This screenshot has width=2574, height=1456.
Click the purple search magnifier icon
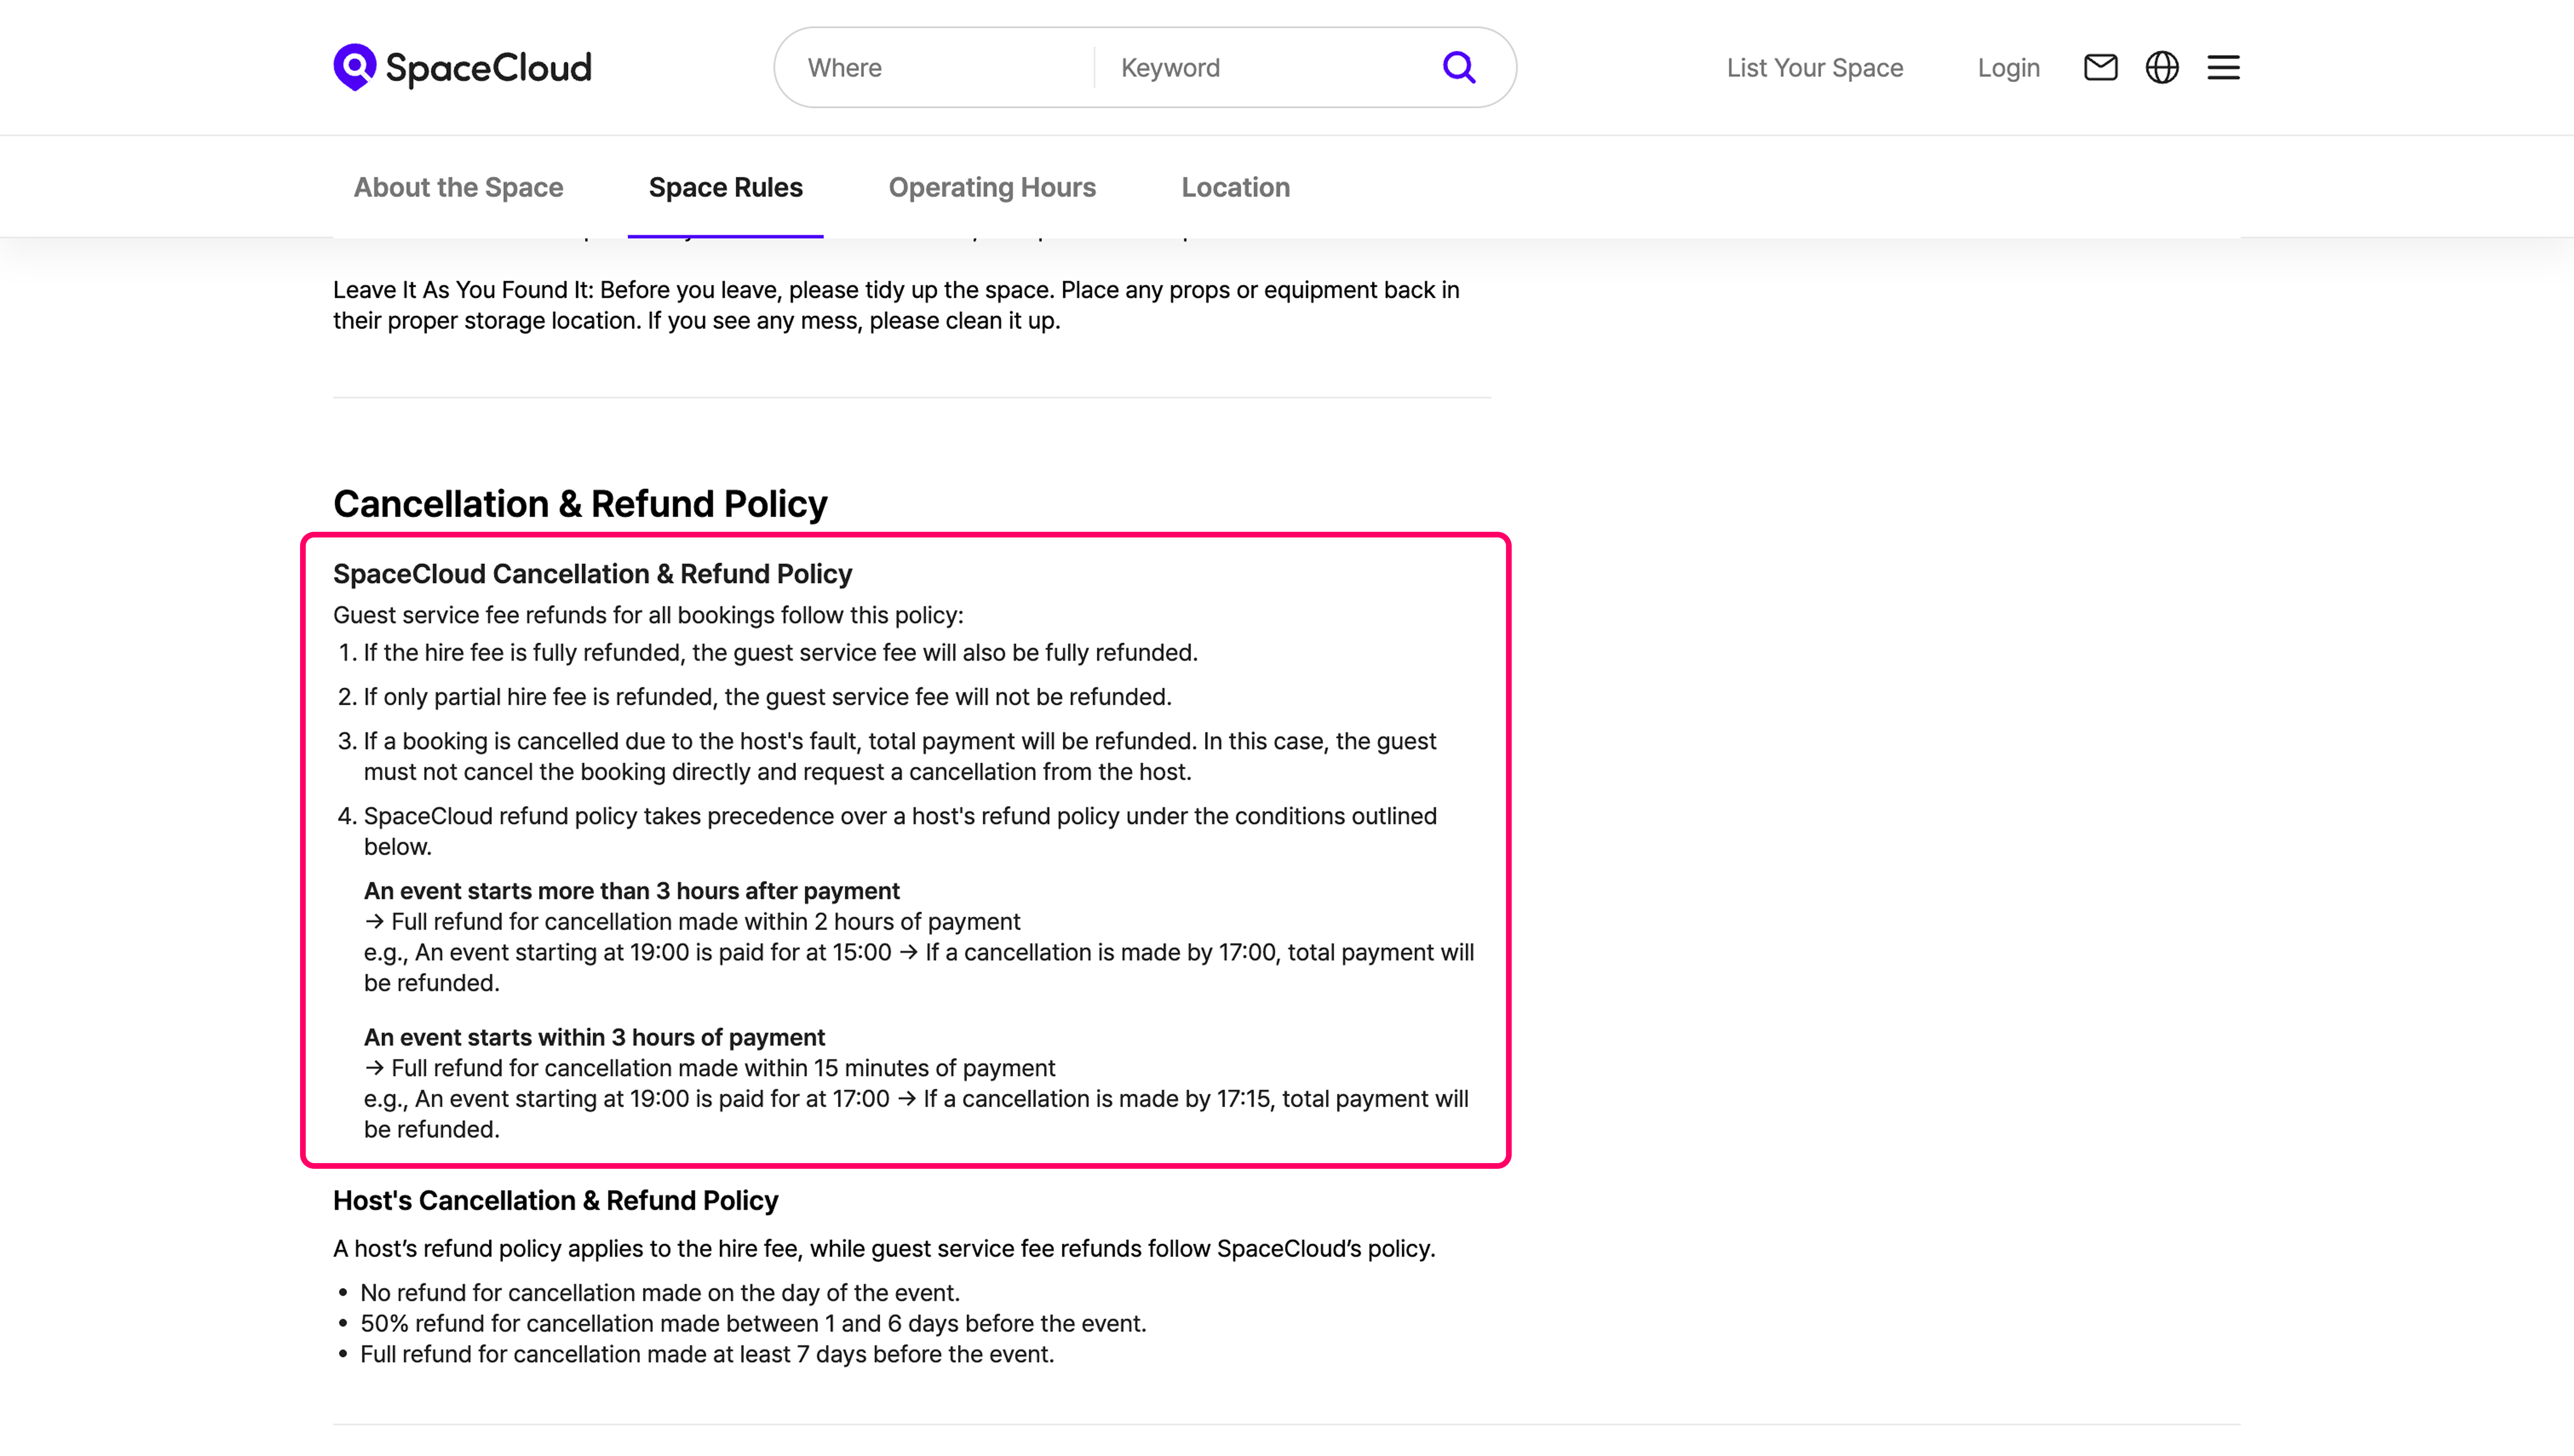pos(1458,67)
